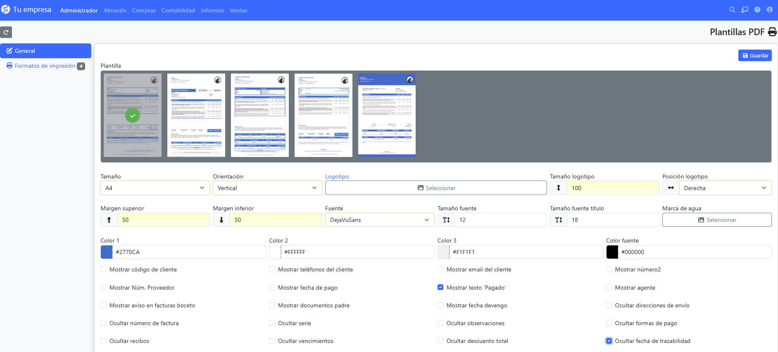Click the Tamaño fuente título field
Viewport: 778px width, 352px height.
click(613, 220)
